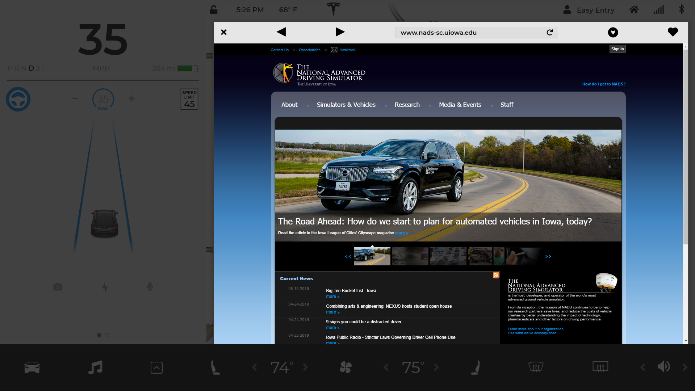Activate voice command microphone
695x391 pixels.
(150, 287)
